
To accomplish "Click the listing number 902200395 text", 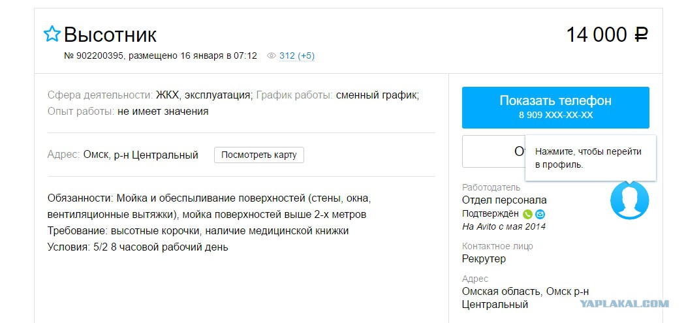I will tap(94, 56).
